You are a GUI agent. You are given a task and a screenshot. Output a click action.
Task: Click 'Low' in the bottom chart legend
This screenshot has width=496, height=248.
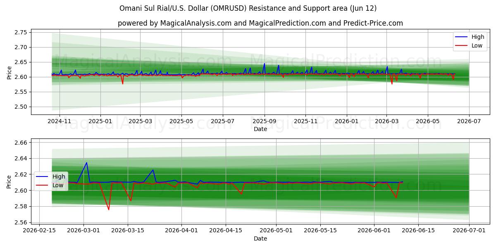coord(58,185)
